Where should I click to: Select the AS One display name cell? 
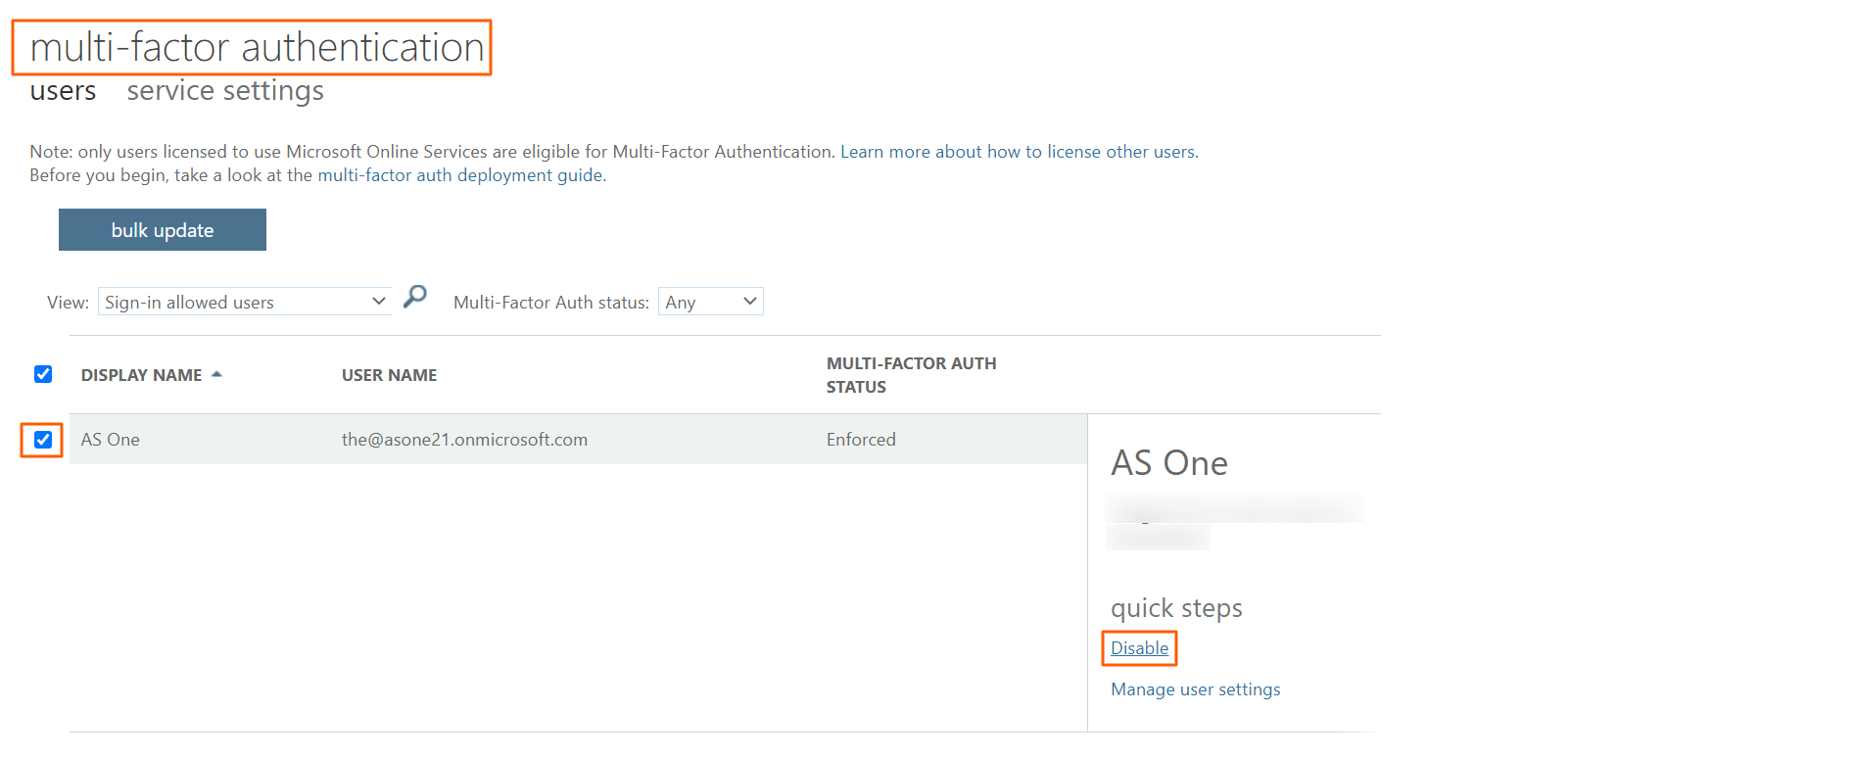(x=111, y=440)
